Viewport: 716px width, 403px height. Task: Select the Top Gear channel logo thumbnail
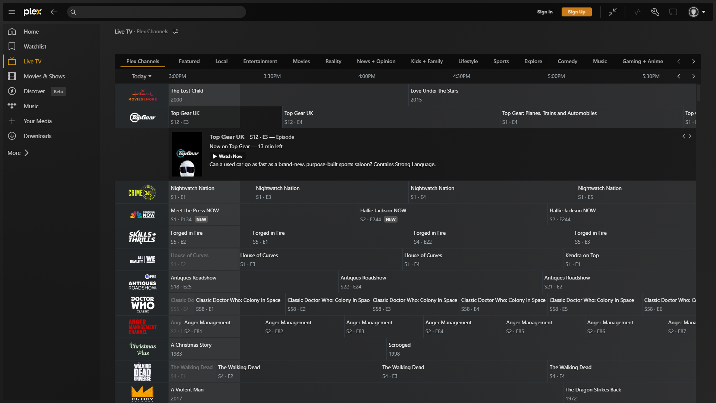(142, 117)
